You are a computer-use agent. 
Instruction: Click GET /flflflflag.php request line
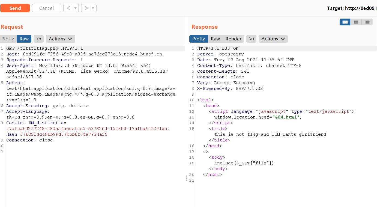click(x=44, y=48)
